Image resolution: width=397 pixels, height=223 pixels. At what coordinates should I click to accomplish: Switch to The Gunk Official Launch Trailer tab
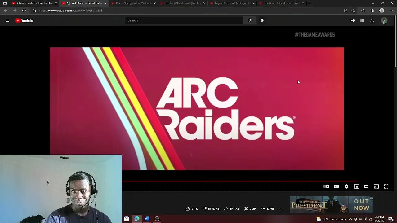(x=282, y=3)
